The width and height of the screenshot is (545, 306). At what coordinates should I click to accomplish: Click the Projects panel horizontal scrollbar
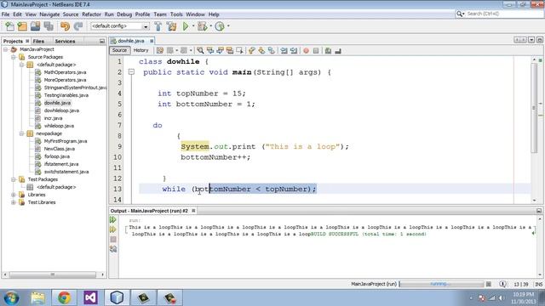click(54, 275)
